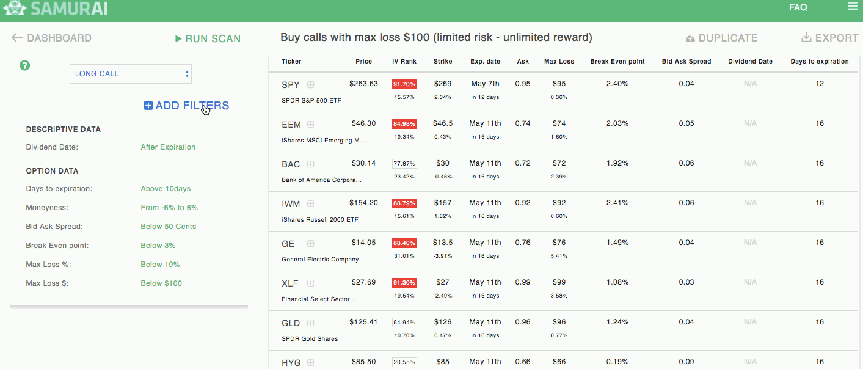This screenshot has height=369, width=863.
Task: Sort by Break Even point column header
Action: pyautogui.click(x=617, y=62)
